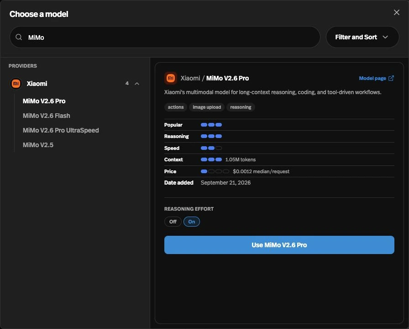Click the external link icon beside Model page
The width and height of the screenshot is (409, 329).
[x=391, y=78]
